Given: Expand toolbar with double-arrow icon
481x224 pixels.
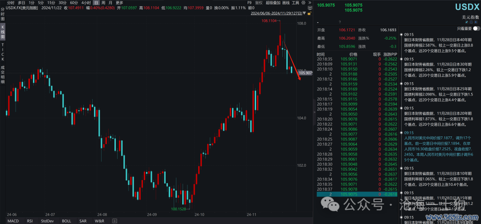Looking at the screenshot, I should click(309, 3).
